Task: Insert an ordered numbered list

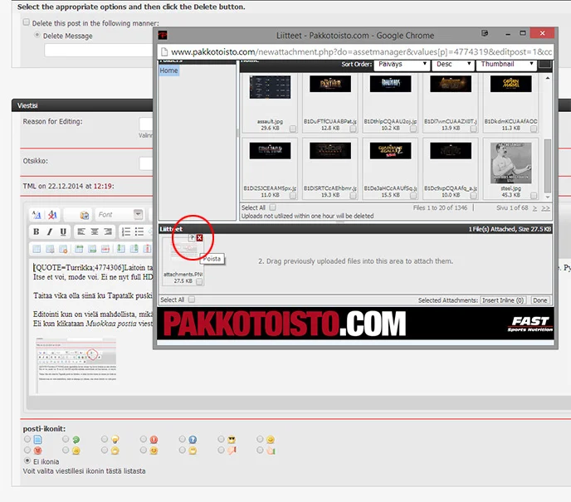Action: (x=125, y=232)
